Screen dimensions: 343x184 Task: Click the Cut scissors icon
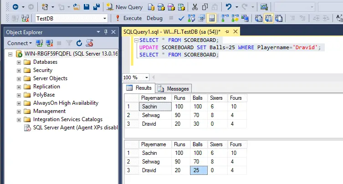coord(195,7)
